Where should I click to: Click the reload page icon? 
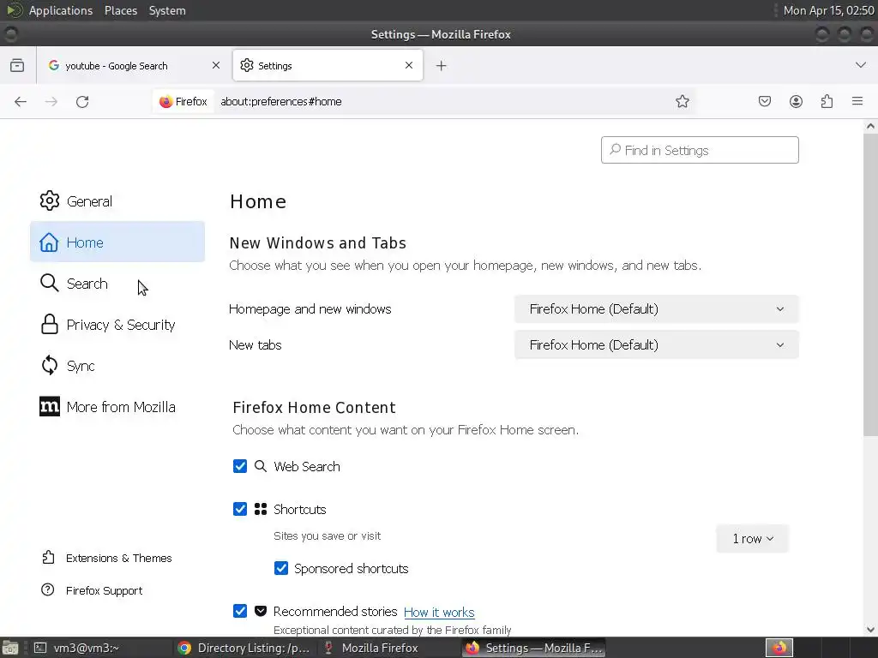point(82,102)
